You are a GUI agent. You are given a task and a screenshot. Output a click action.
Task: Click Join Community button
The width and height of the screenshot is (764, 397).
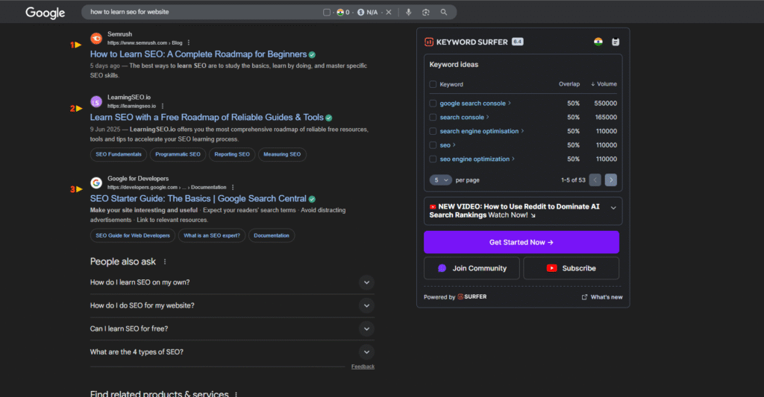472,268
